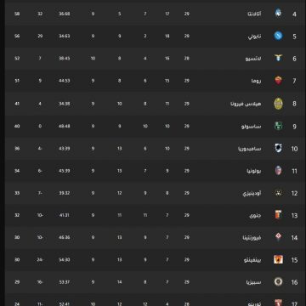Open the Hellas Verona team name link
The image size is (306, 306).
pyautogui.click(x=246, y=104)
